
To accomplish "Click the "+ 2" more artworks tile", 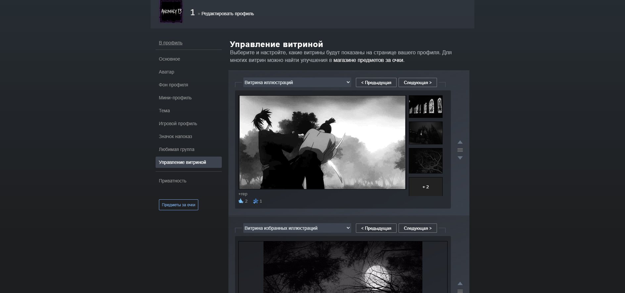I will [x=425, y=187].
